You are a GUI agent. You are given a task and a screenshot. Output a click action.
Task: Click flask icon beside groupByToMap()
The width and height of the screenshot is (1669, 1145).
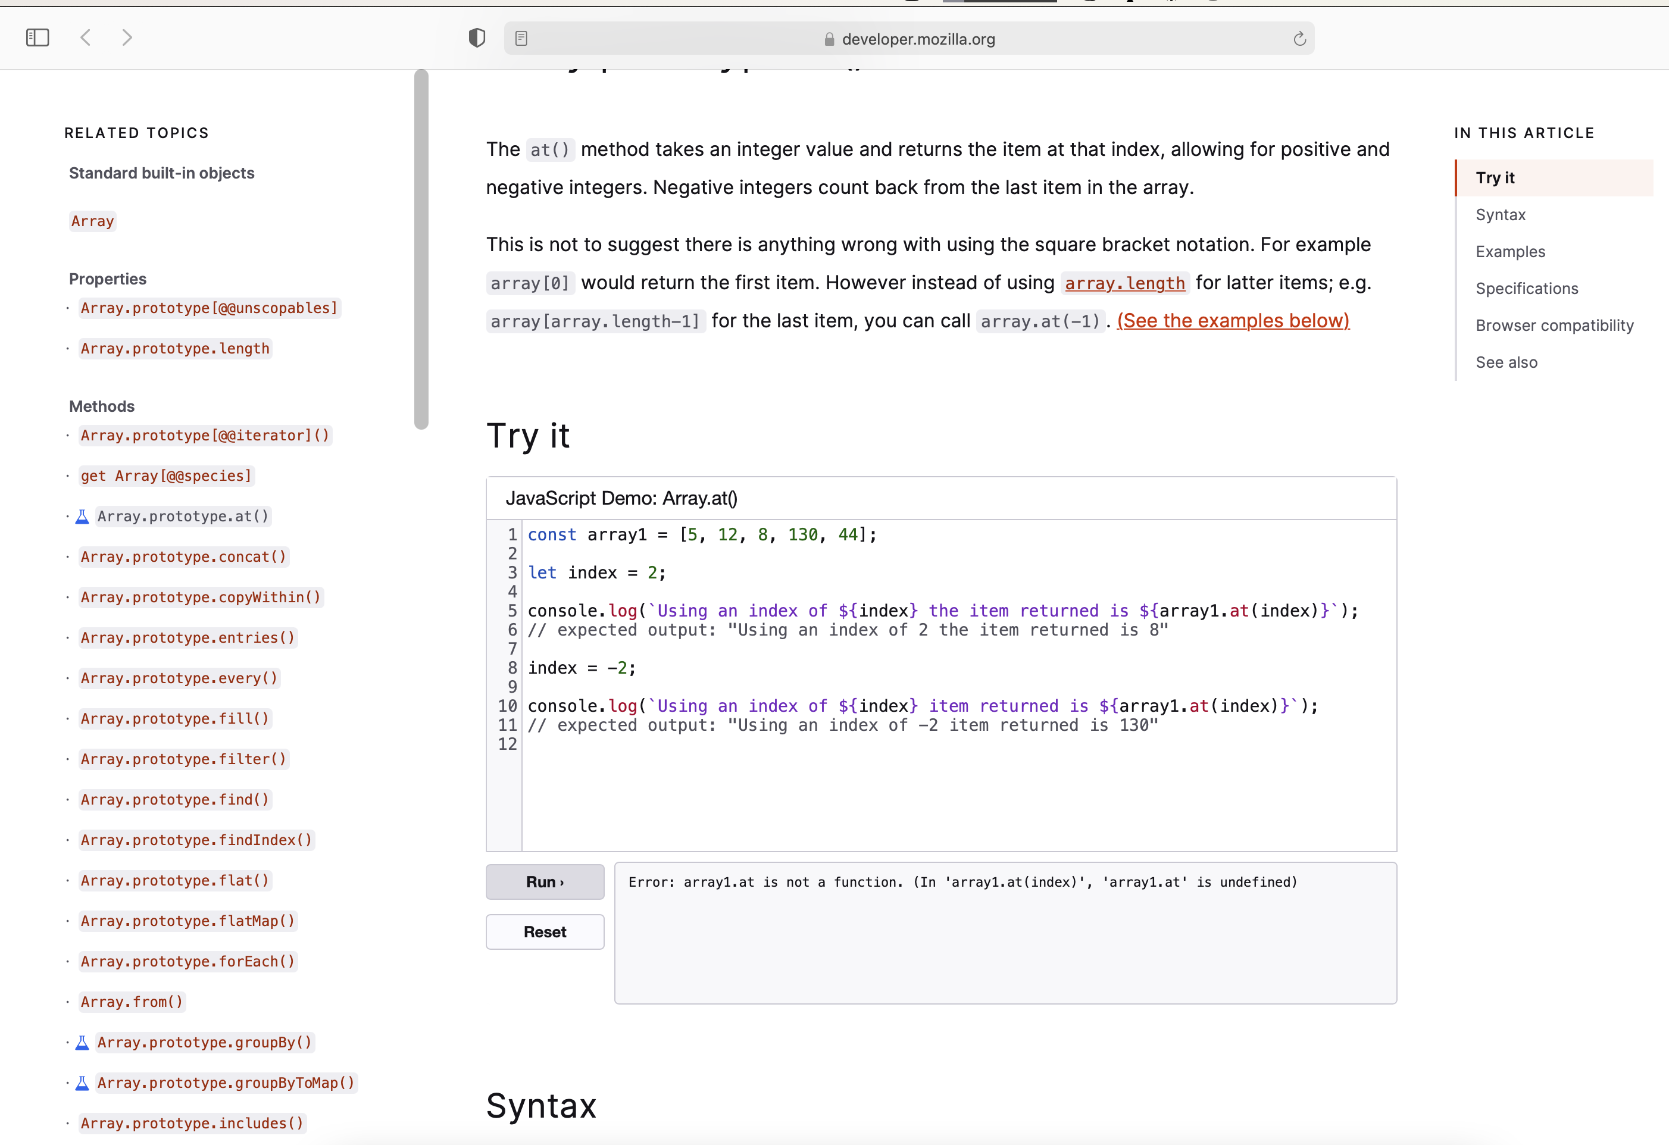tap(83, 1083)
